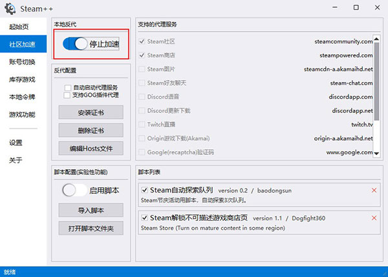Open the 游戏功能 sidebar tab
Screen dimensions: 388x277
click(23, 114)
